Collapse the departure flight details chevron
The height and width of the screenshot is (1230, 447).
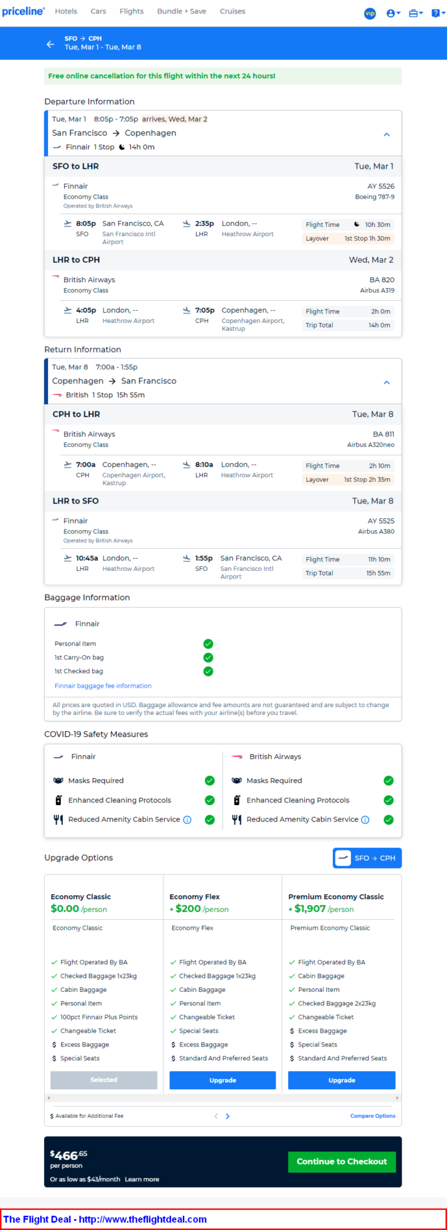tap(386, 134)
